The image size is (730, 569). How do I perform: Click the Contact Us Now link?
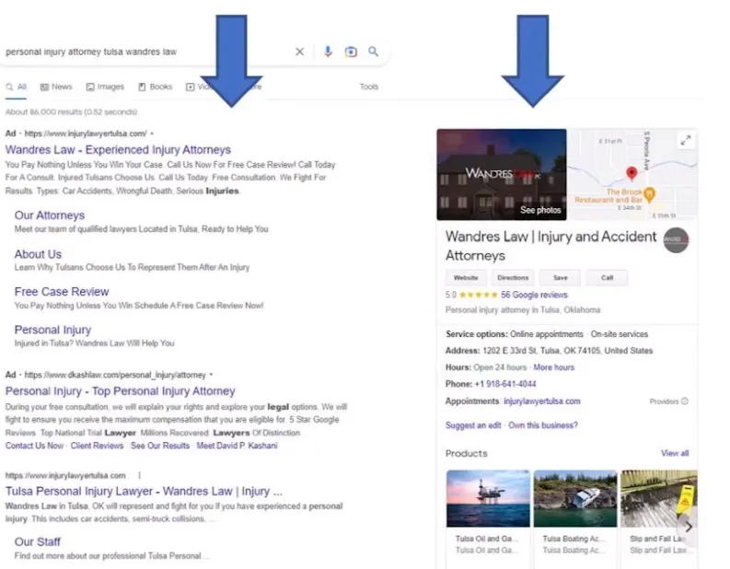34,446
